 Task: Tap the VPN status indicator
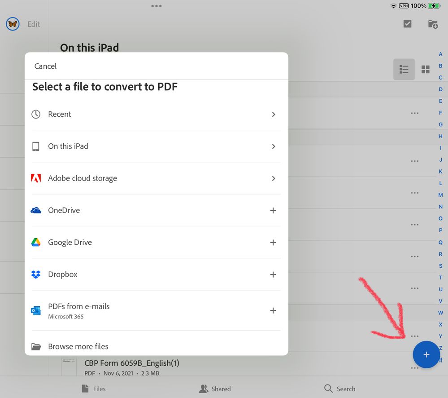(404, 6)
